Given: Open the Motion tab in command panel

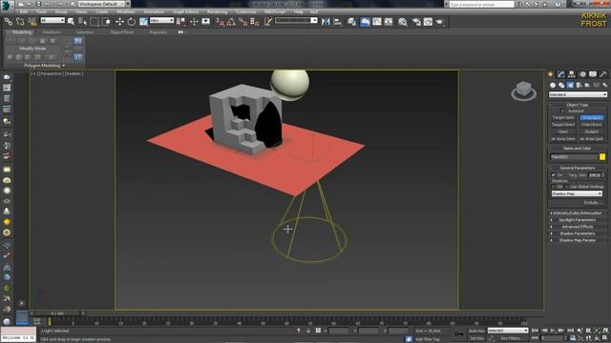Looking at the screenshot, I should [582, 74].
